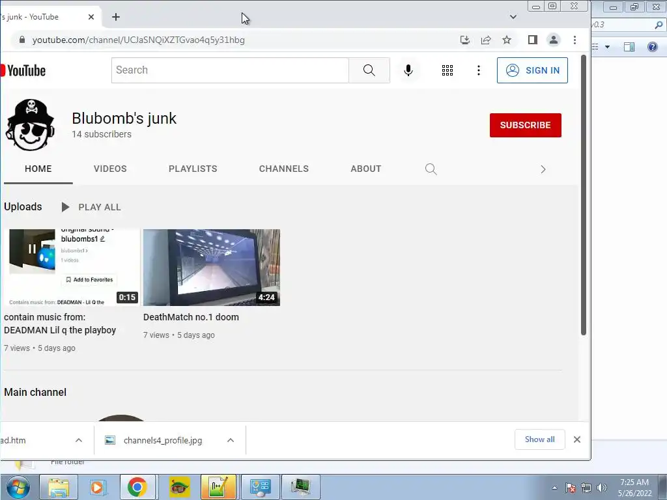The image size is (667, 500).
Task: Click the site lock icon
Action: (22, 40)
